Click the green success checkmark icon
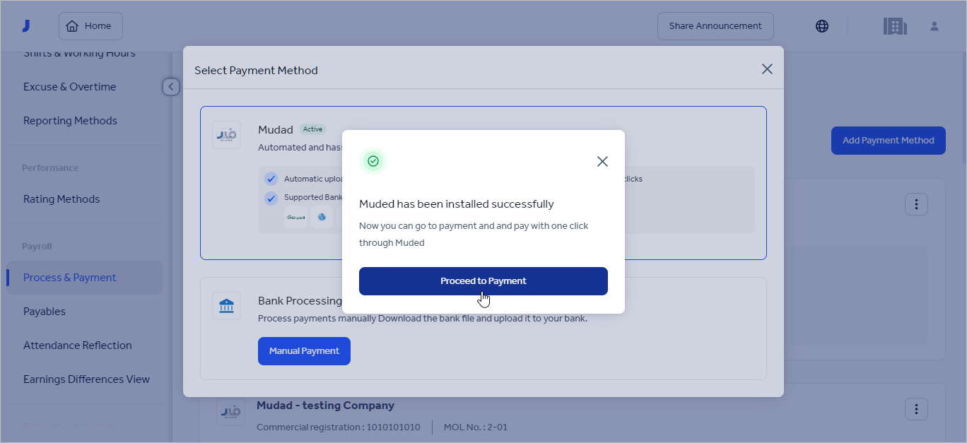Screen dimensions: 967x443 point(373,161)
